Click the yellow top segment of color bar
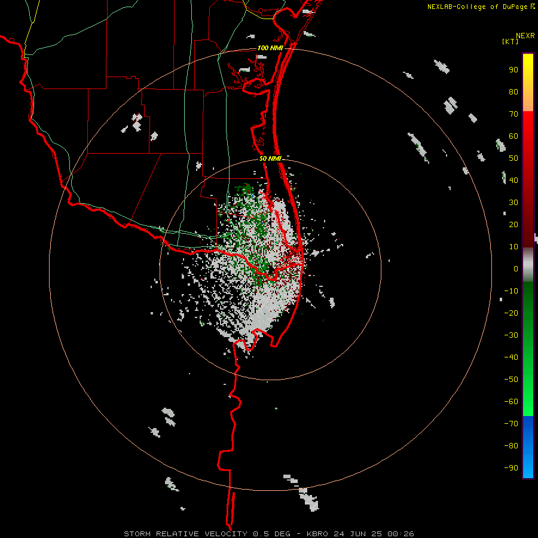 [x=528, y=82]
